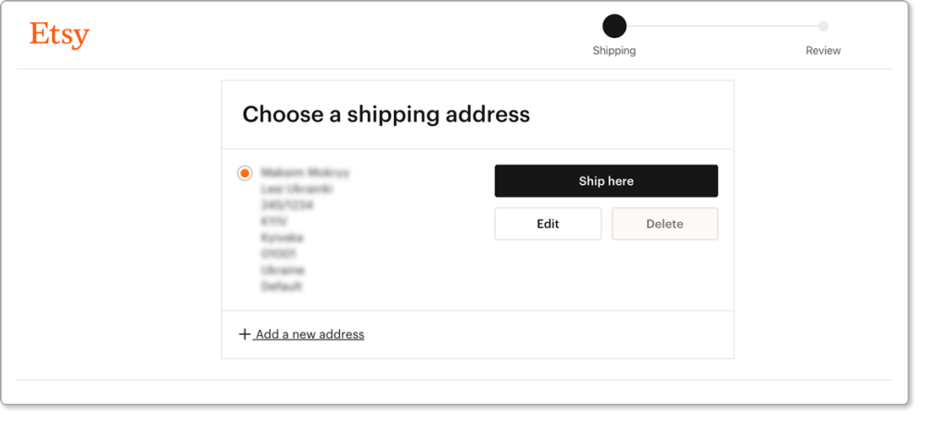Edit the saved shipping address
This screenshot has height=444, width=949.
click(548, 224)
